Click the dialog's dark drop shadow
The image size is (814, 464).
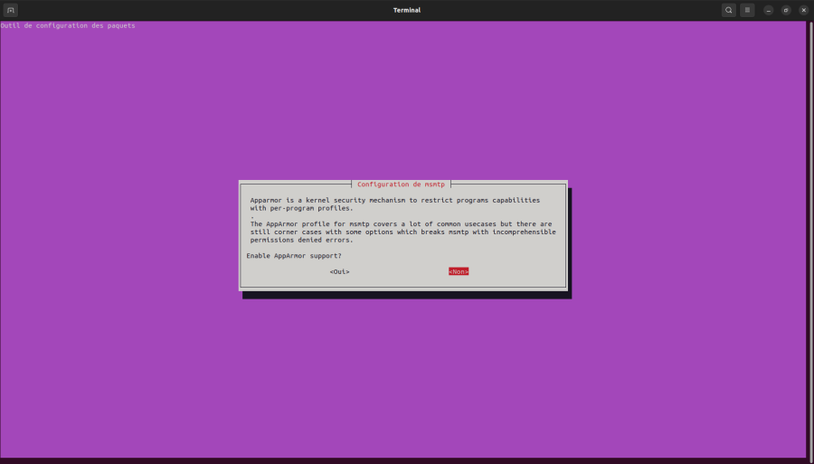coord(407,295)
